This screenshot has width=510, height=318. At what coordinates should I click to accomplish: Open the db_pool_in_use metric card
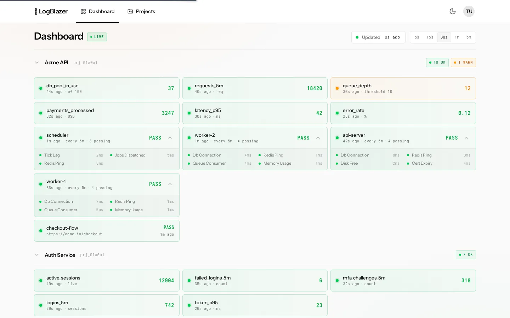pyautogui.click(x=107, y=88)
